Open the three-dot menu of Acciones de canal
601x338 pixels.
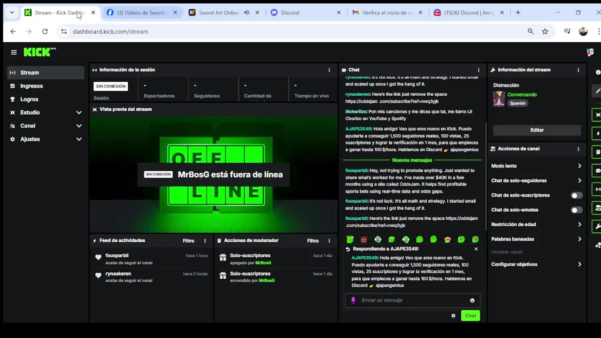[x=578, y=149]
